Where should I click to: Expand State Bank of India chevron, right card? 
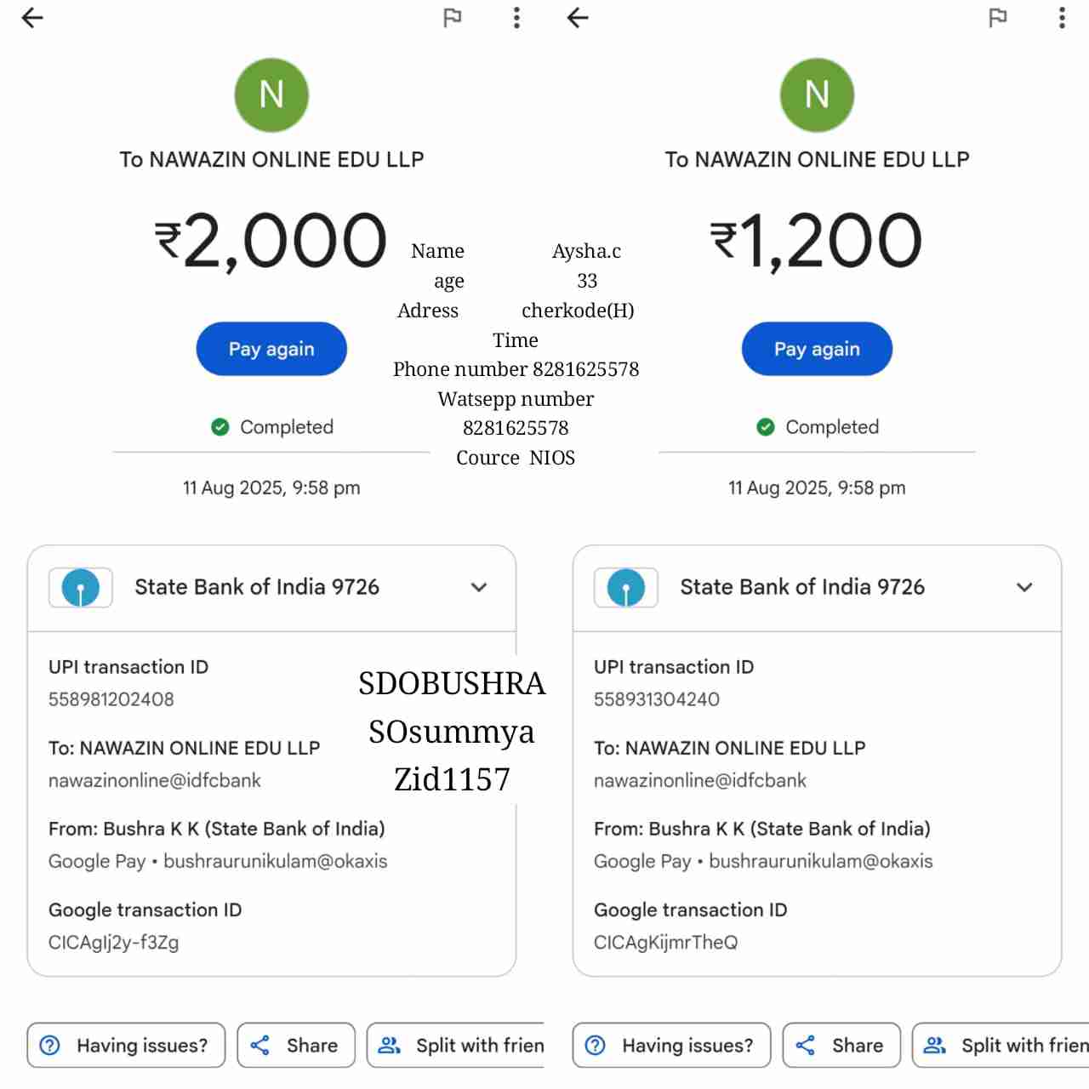pyautogui.click(x=1024, y=587)
